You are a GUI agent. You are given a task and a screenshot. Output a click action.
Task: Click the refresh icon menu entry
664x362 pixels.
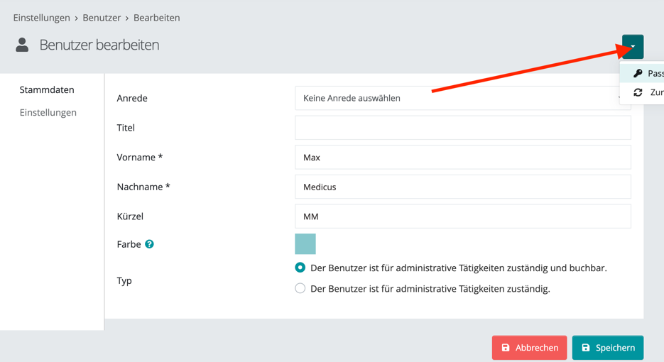643,92
